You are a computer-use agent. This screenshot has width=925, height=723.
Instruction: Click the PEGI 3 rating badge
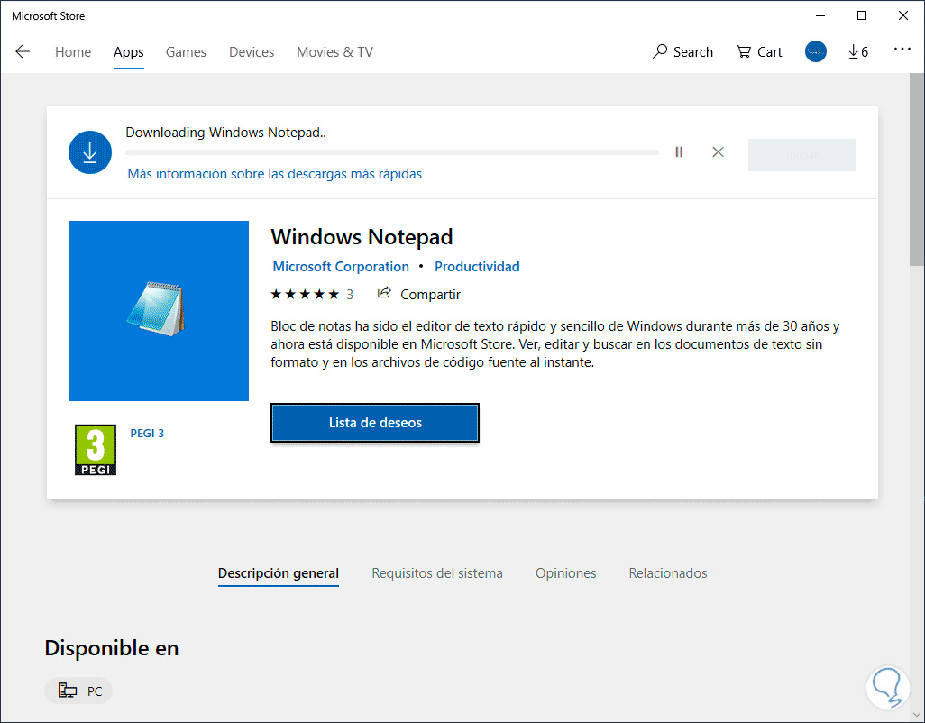pyautogui.click(x=96, y=449)
